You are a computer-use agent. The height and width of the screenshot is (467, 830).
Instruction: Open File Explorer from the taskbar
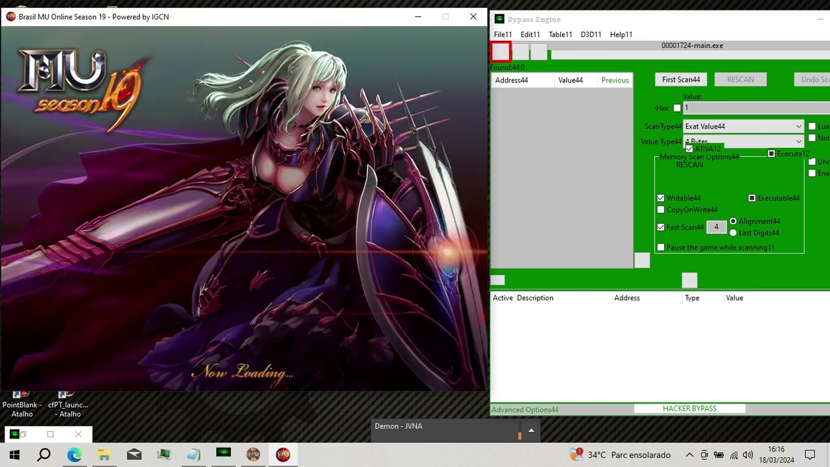[x=104, y=455]
